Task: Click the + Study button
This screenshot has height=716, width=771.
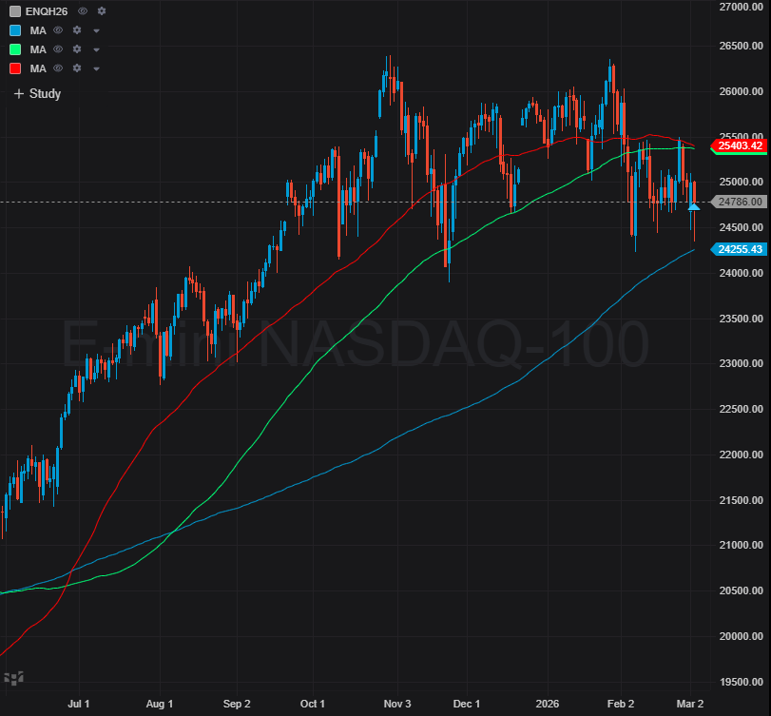Action: [37, 93]
